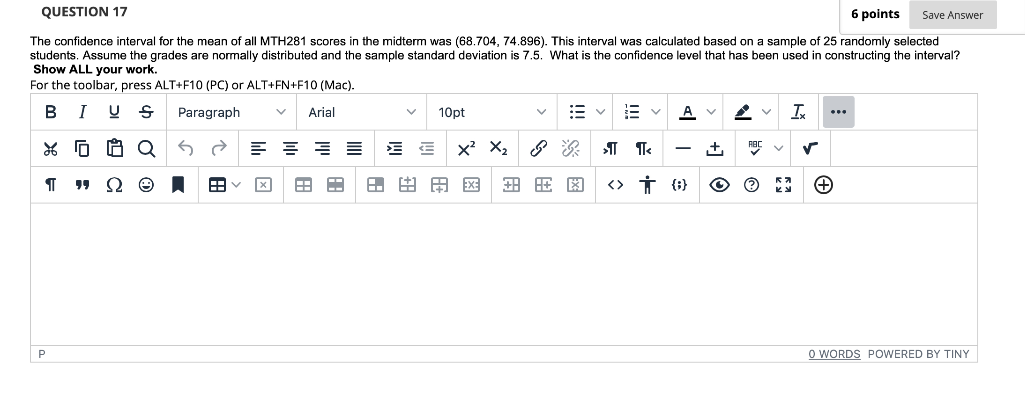Open table properties

coord(304,185)
